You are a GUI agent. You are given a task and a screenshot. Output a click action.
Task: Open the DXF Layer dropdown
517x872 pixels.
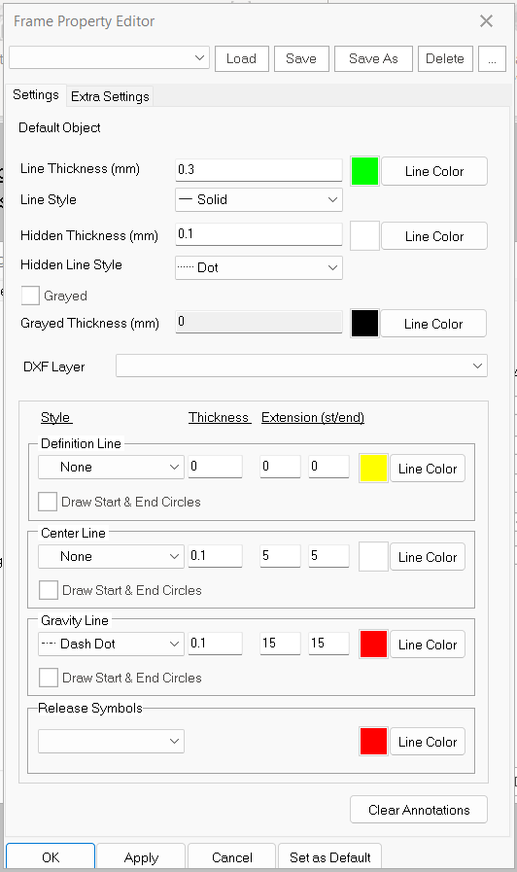pyautogui.click(x=301, y=366)
